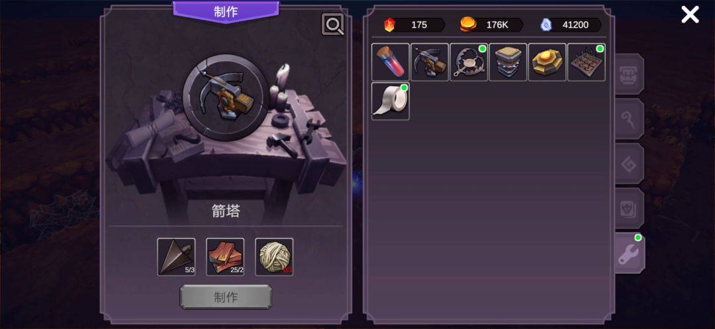
Task: Click the 制作 craft button
Action: click(x=226, y=297)
